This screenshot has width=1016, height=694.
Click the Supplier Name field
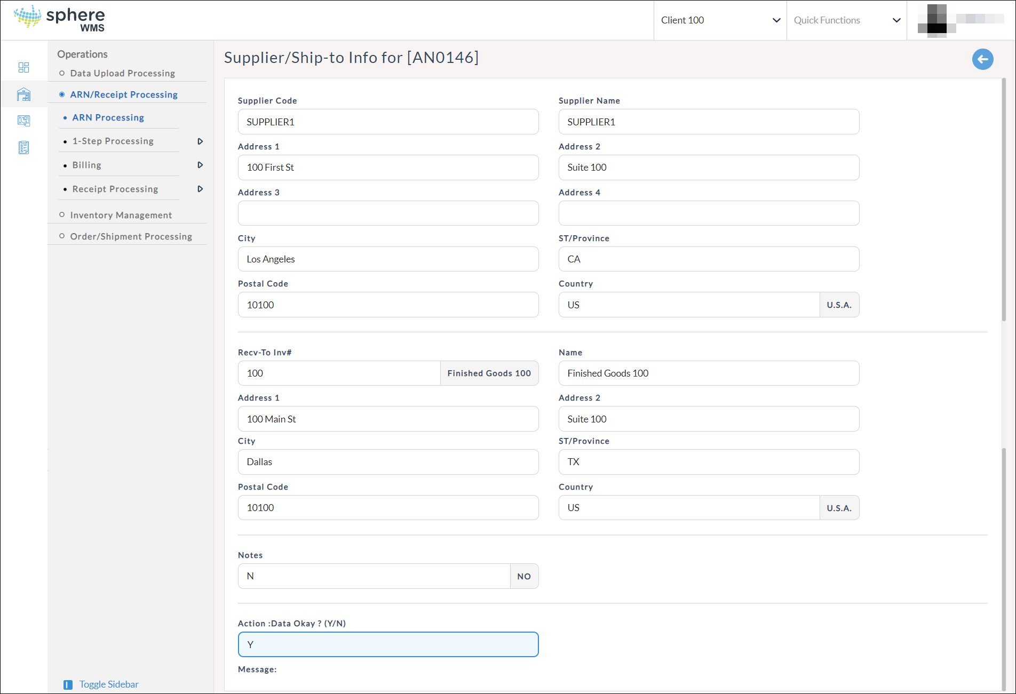point(709,122)
